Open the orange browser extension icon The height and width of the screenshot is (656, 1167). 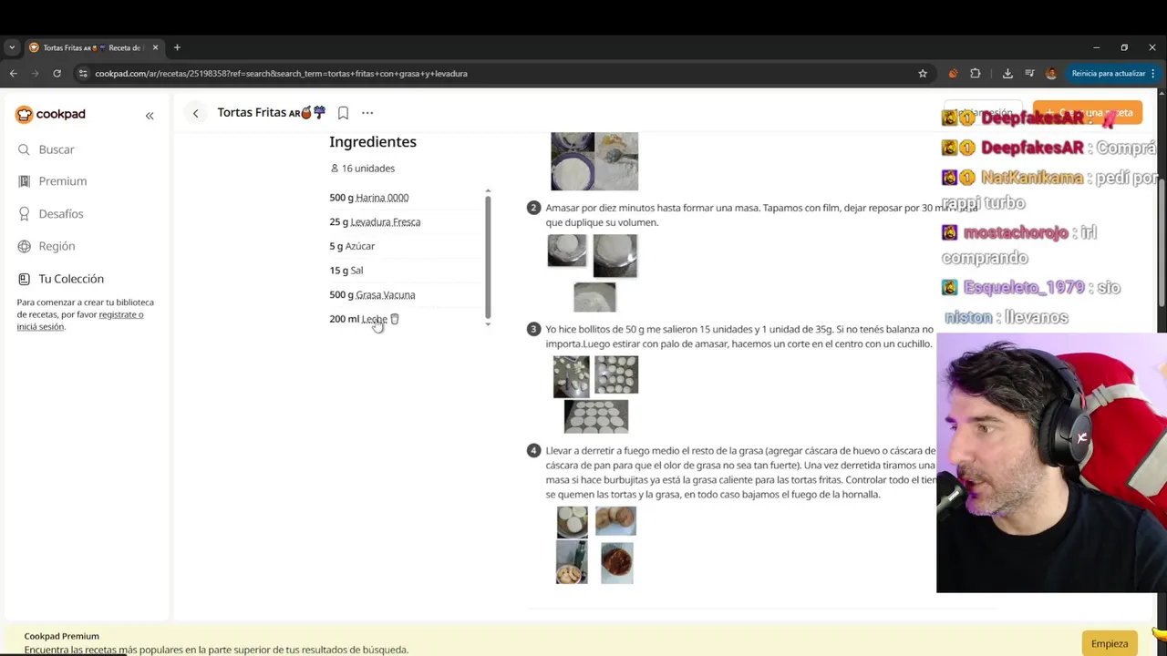(953, 74)
